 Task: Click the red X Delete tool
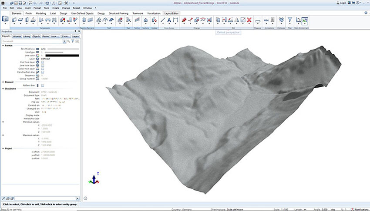249,20
